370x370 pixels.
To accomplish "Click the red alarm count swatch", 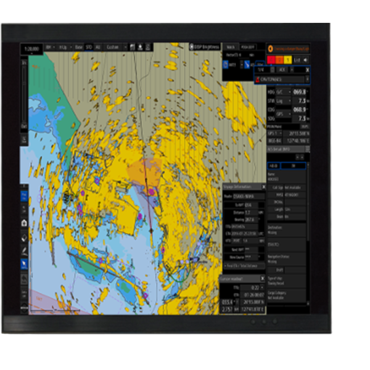I will click(x=271, y=60).
